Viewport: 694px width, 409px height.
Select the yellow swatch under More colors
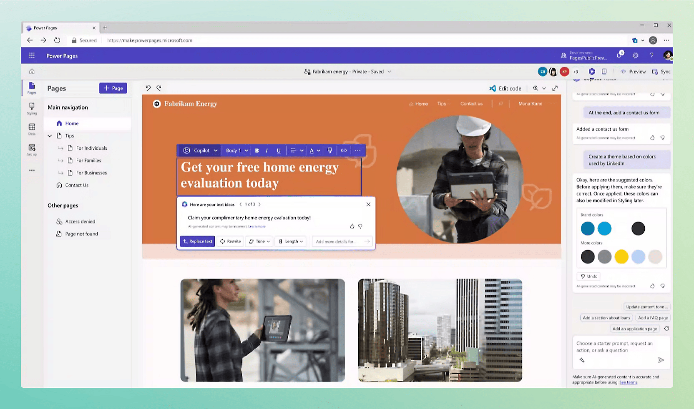pos(621,257)
